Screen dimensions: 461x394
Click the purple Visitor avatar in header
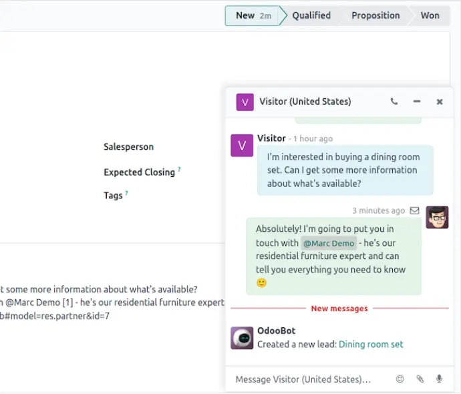[x=245, y=102]
